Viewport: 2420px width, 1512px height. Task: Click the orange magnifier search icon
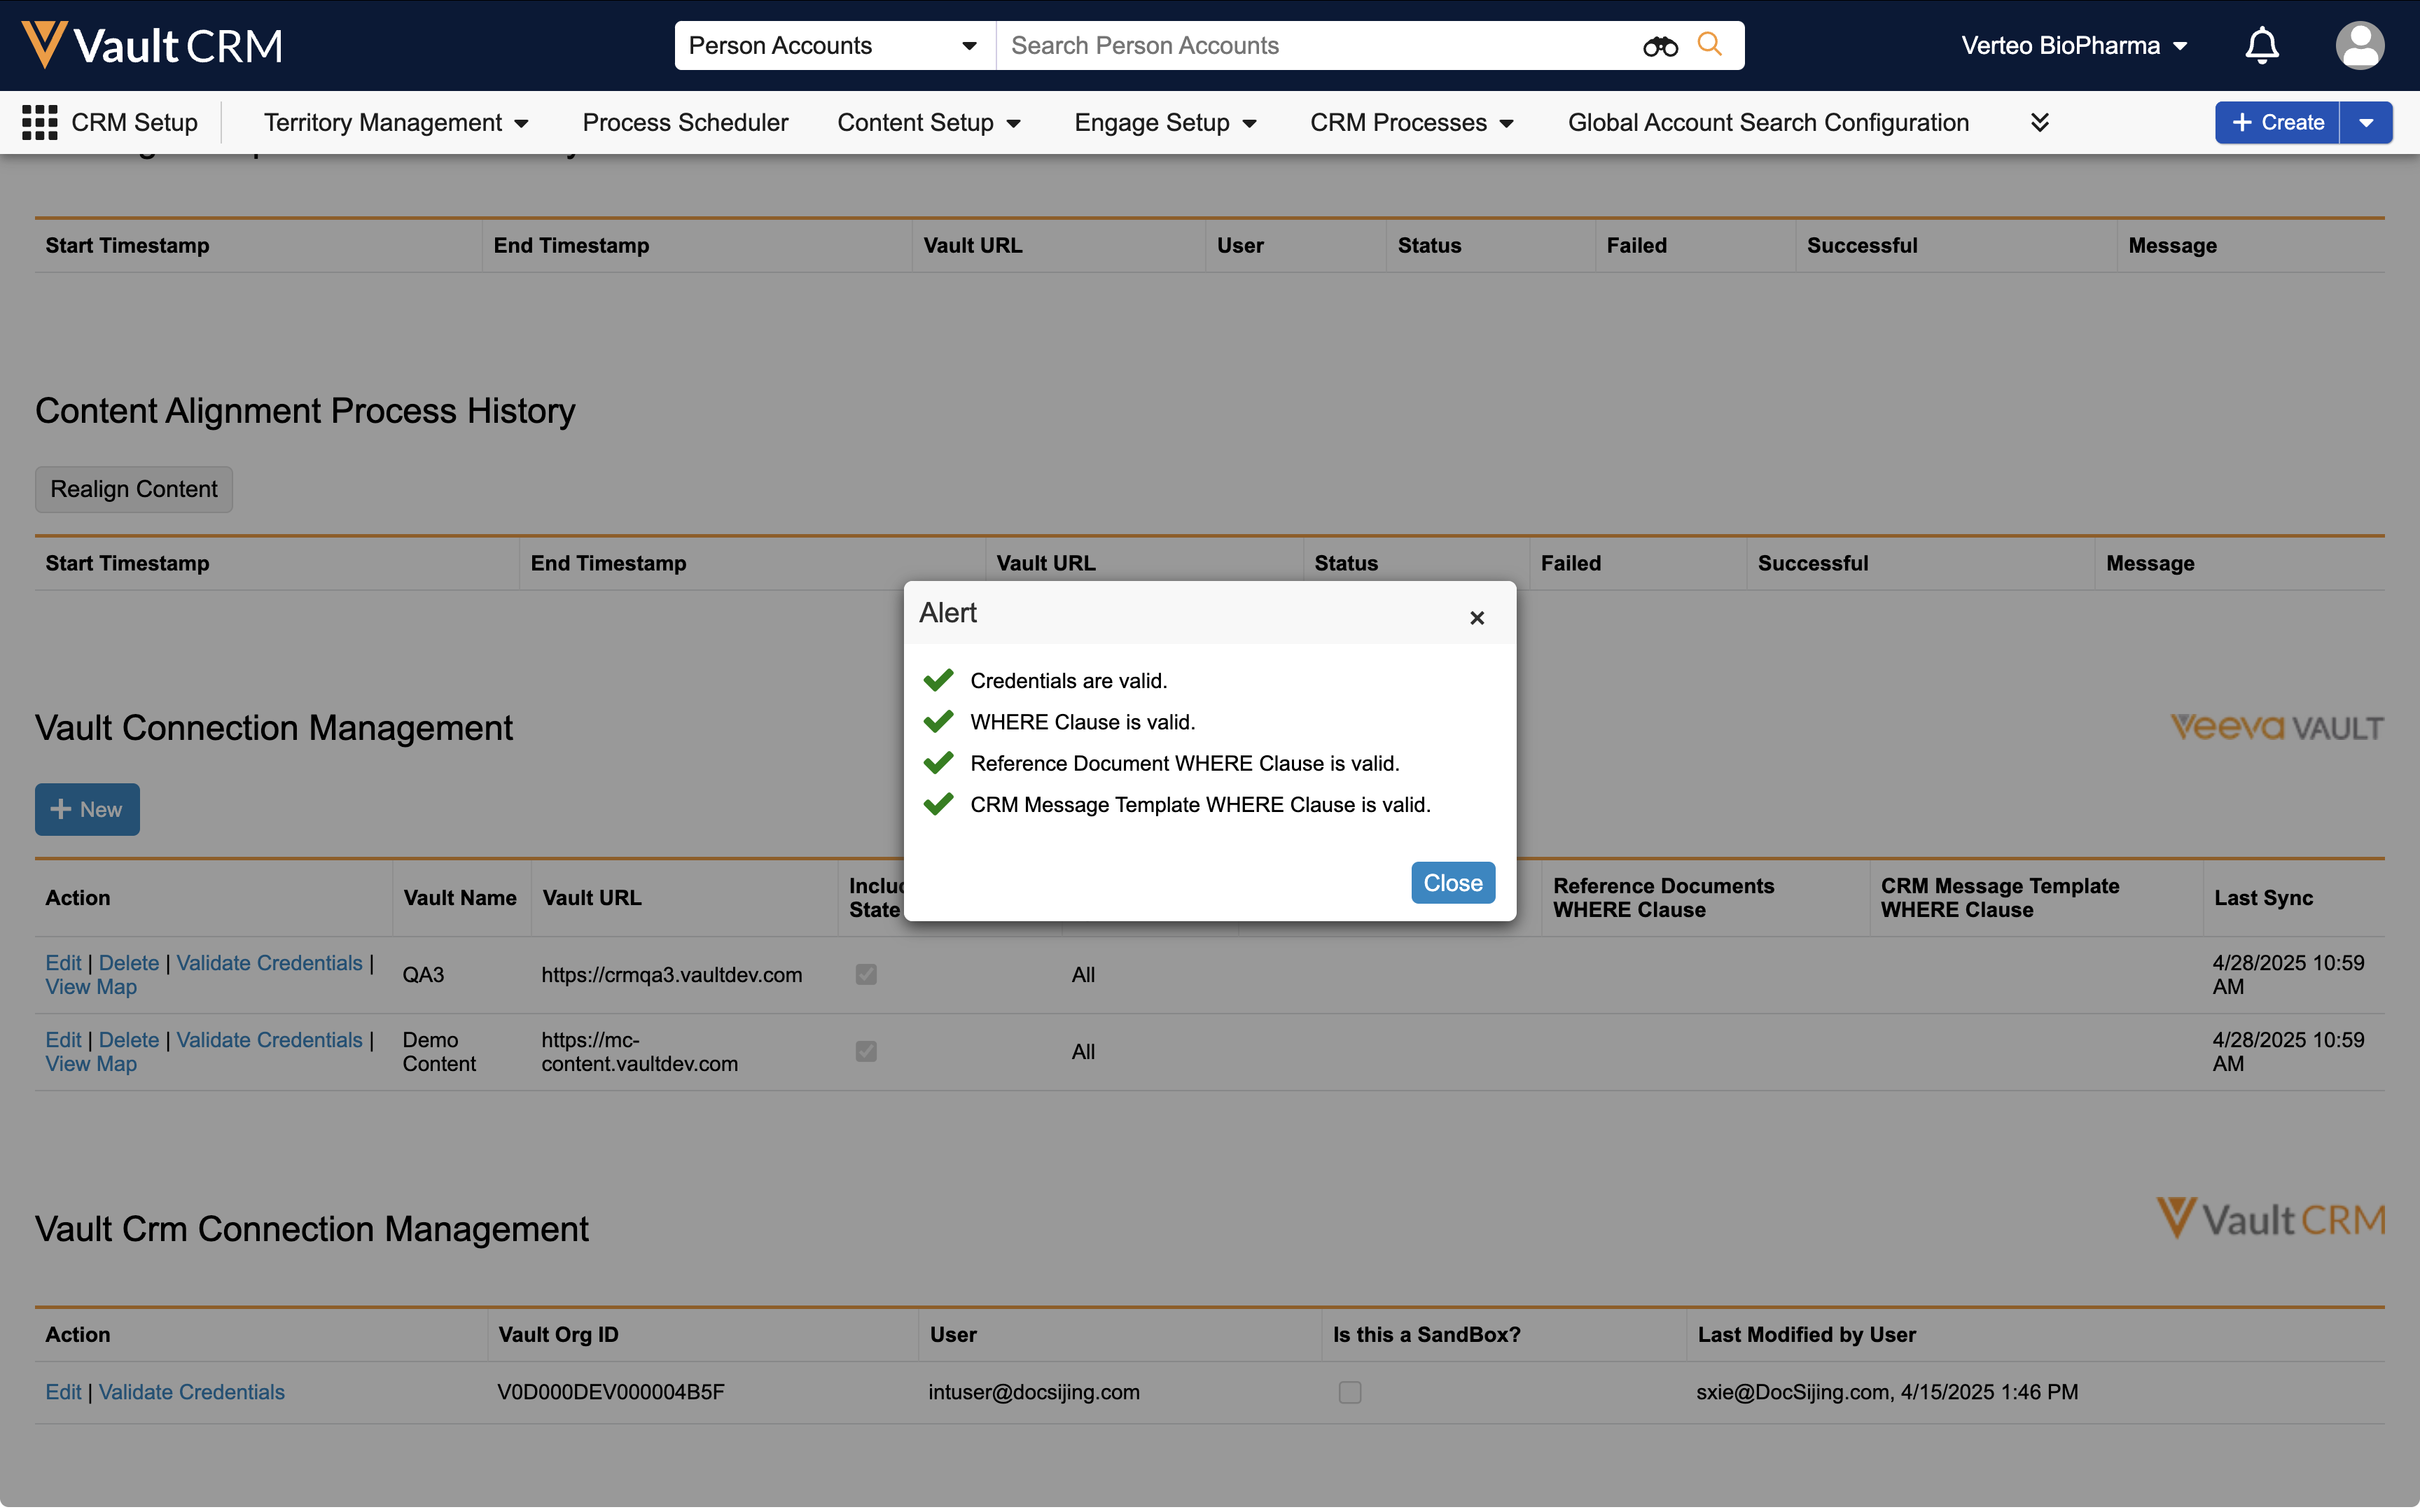(x=1709, y=45)
